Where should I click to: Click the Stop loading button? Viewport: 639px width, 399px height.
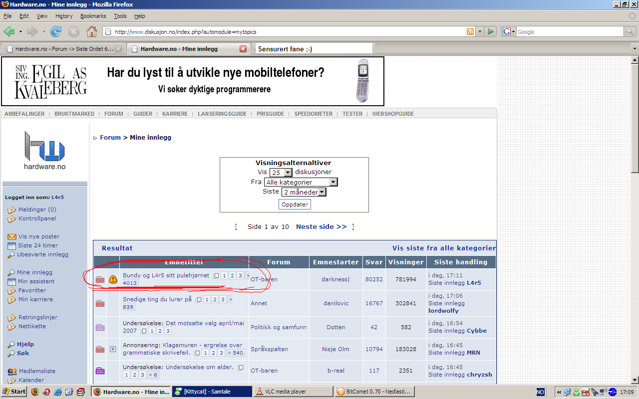click(x=74, y=31)
